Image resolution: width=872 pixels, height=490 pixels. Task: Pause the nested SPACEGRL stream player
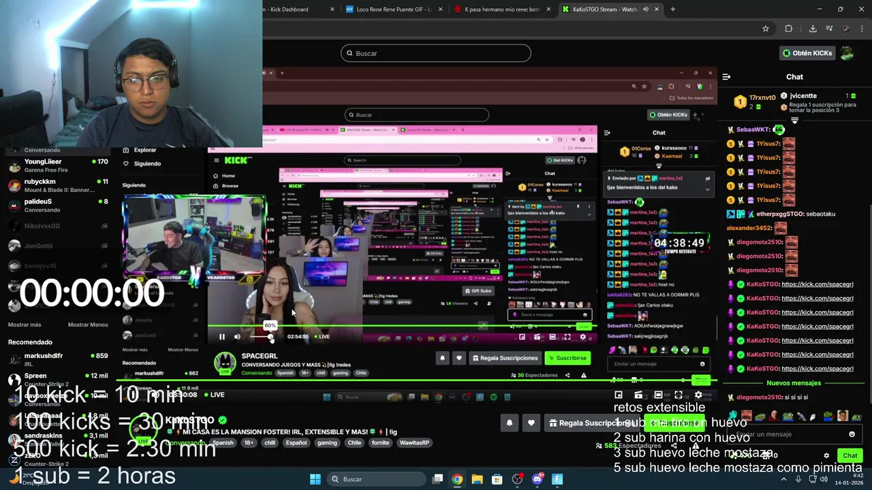tap(221, 336)
